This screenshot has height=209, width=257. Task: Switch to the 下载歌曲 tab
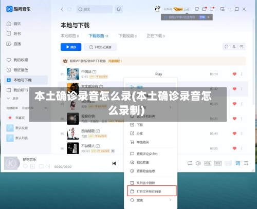pos(99,36)
